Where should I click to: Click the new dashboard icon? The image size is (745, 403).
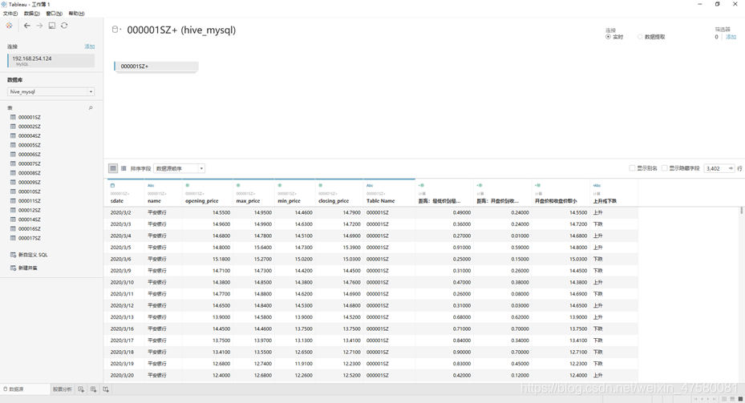tap(94, 389)
